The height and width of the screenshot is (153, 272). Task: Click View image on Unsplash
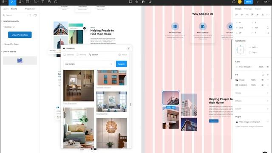249,122
